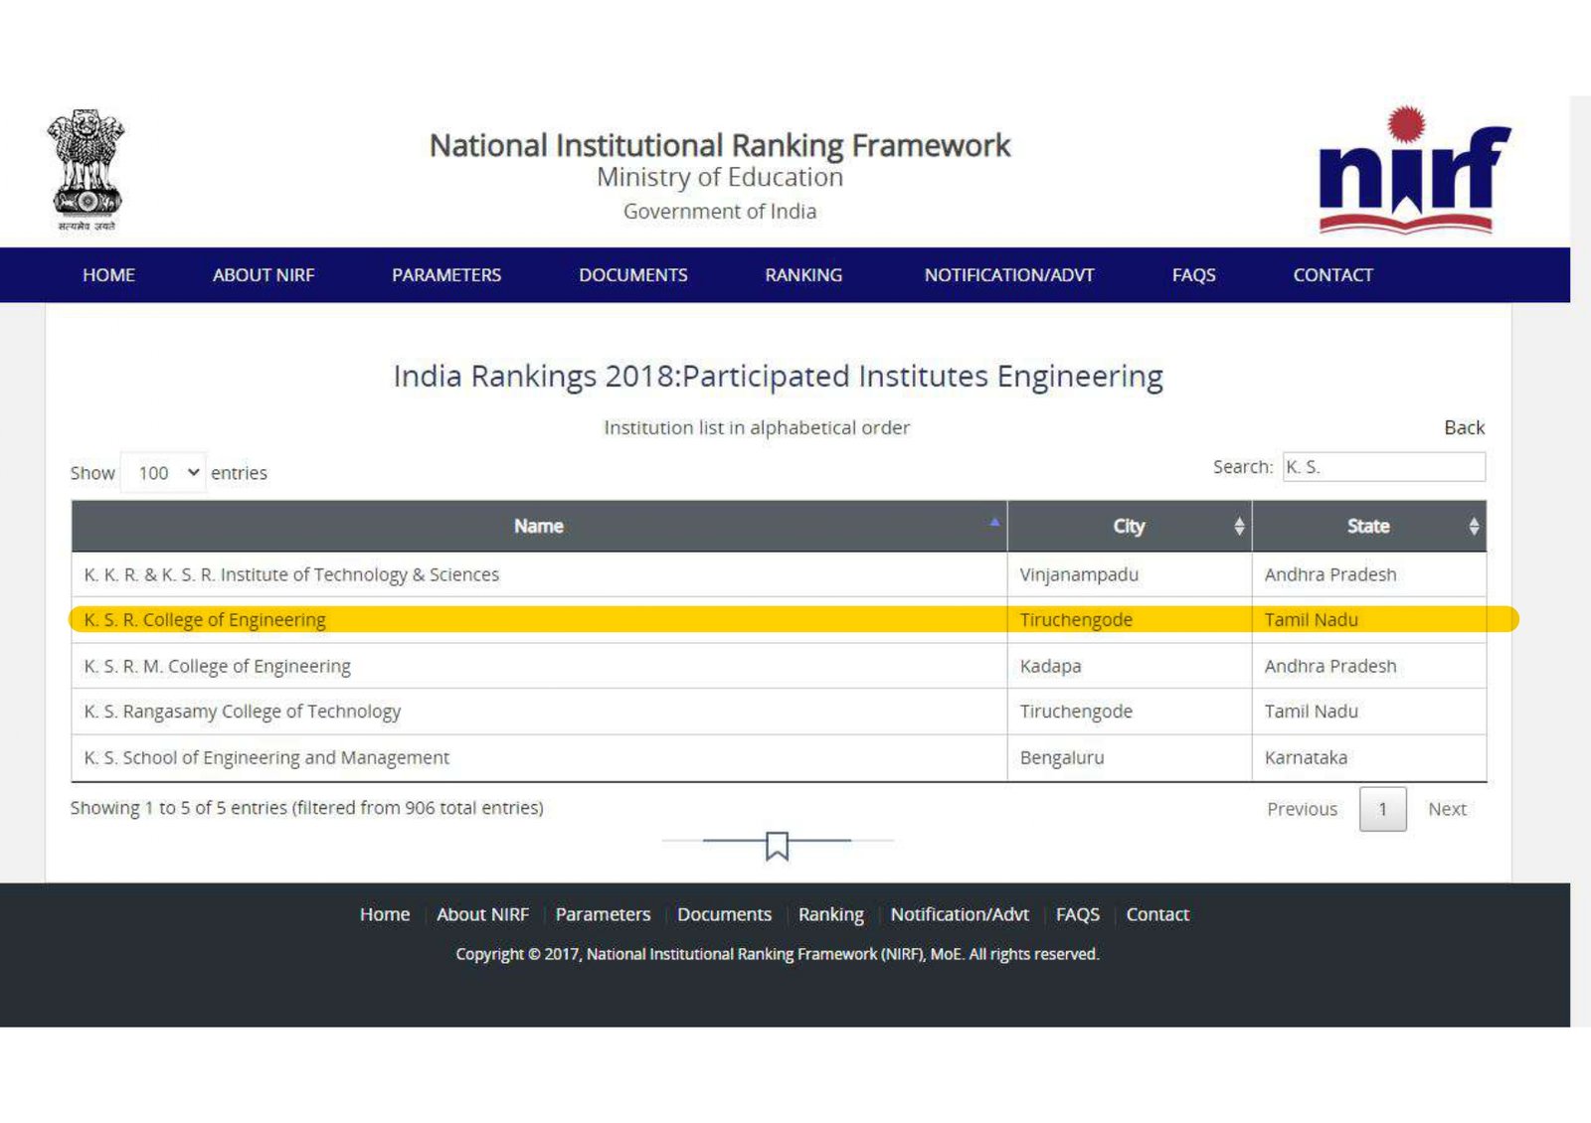Select the K. S. R. College of Engineering row

pyautogui.click(x=205, y=620)
